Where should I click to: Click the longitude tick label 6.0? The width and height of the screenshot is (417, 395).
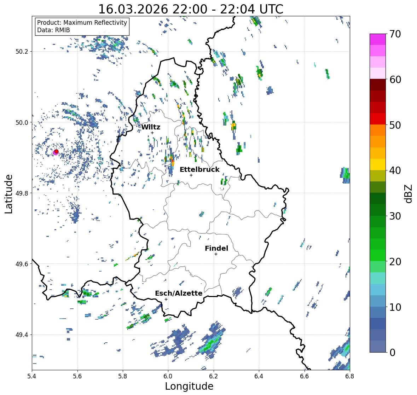click(x=168, y=376)
